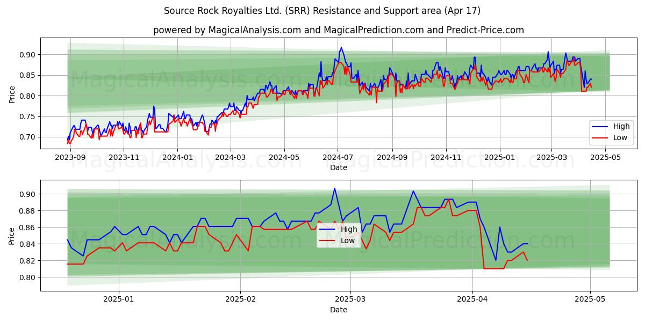Click the bottom chart 0.80 price tick
The image size is (645, 322).
click(x=28, y=277)
